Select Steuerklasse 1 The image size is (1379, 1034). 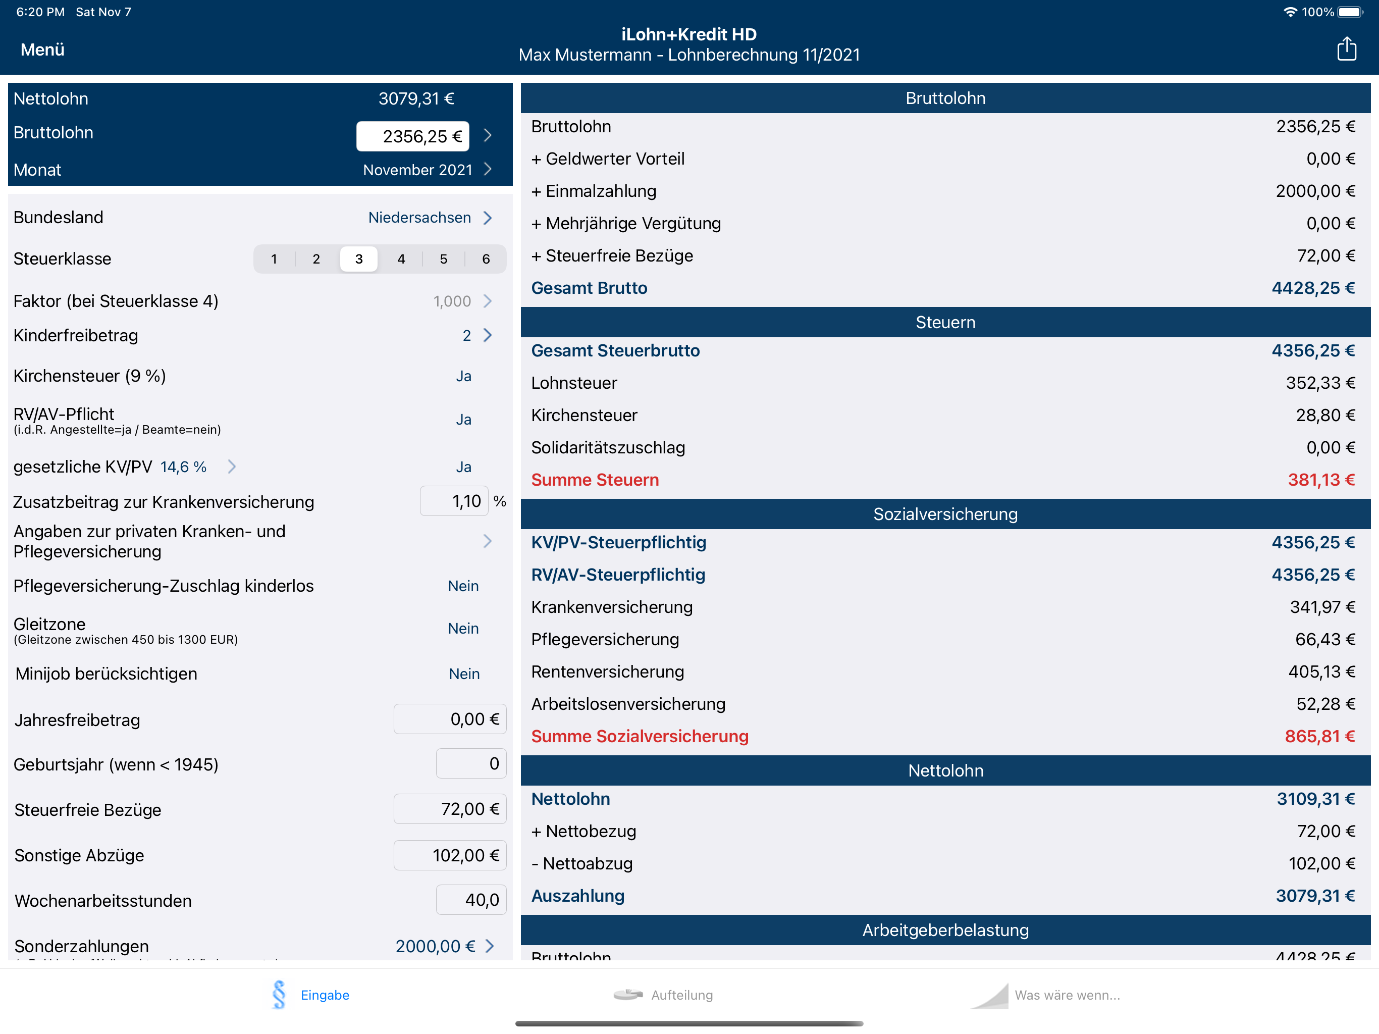click(274, 259)
